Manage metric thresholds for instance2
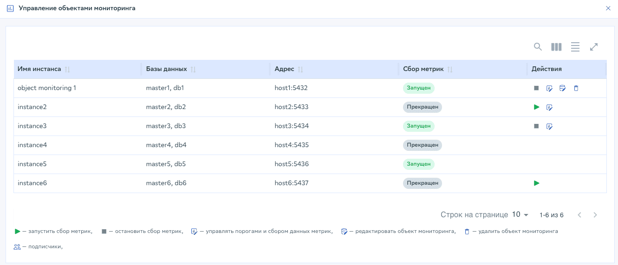The image size is (618, 265). point(549,107)
